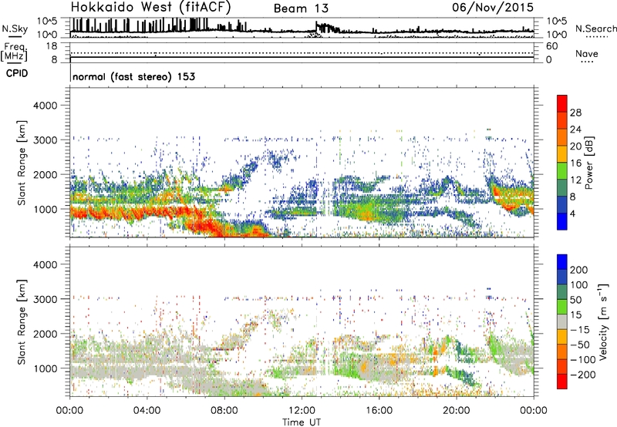Click the "16:00" time axis label
The height and width of the screenshot is (427, 617).
coord(379,411)
